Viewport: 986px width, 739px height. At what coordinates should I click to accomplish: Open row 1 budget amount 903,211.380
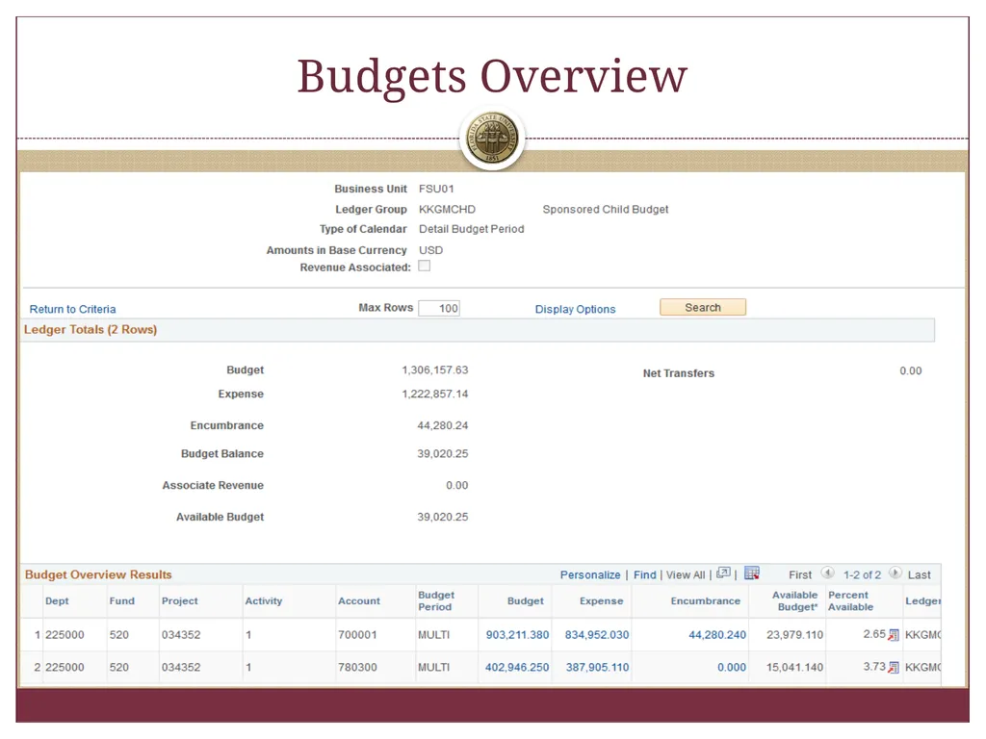[x=517, y=635]
